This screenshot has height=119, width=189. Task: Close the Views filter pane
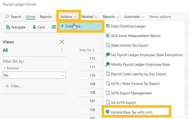click(x=62, y=42)
